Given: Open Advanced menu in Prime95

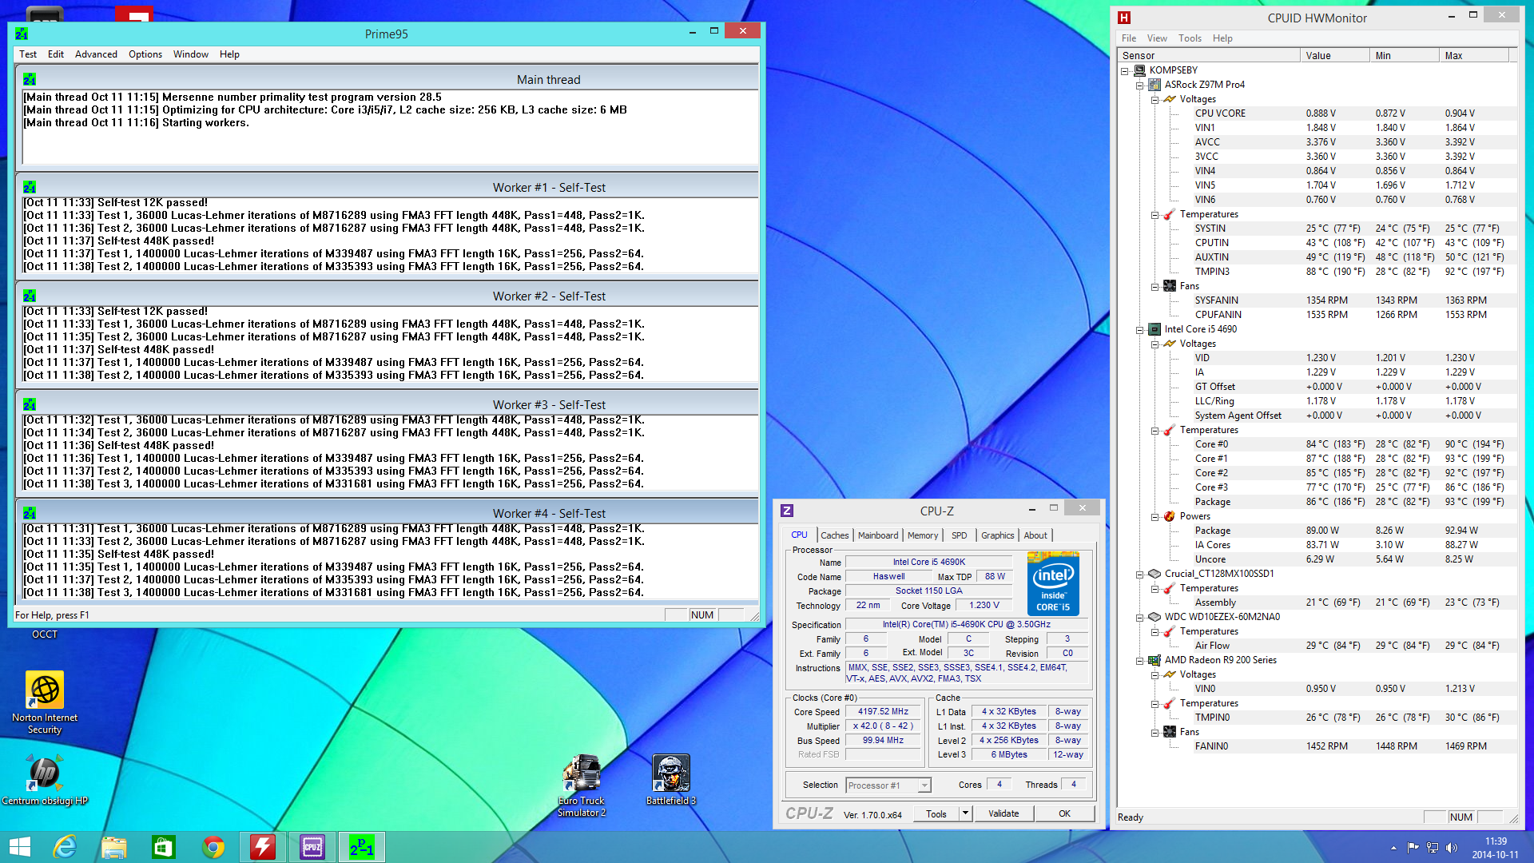Looking at the screenshot, I should pos(96,54).
